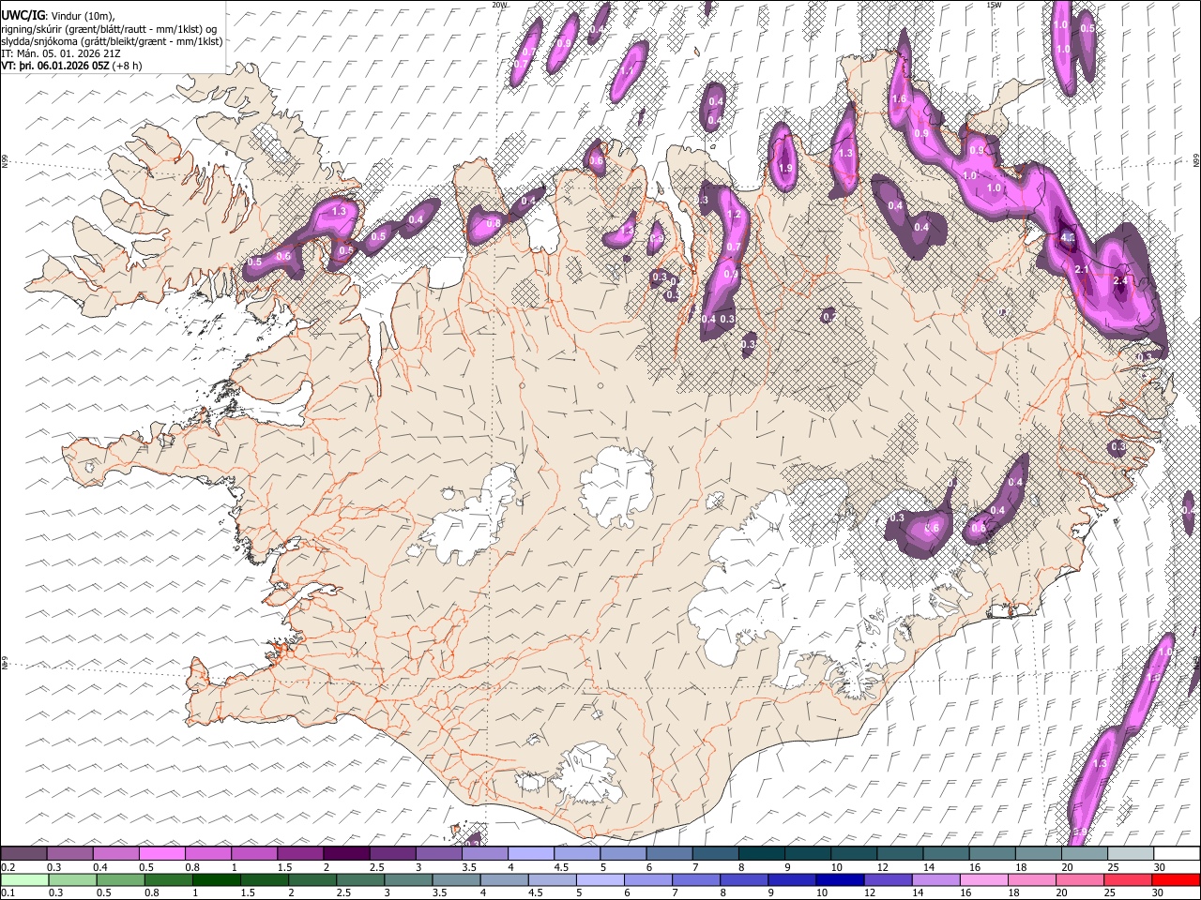Click the 1.6 precipitation value in the northeast
1201x900 pixels.
(x=898, y=98)
